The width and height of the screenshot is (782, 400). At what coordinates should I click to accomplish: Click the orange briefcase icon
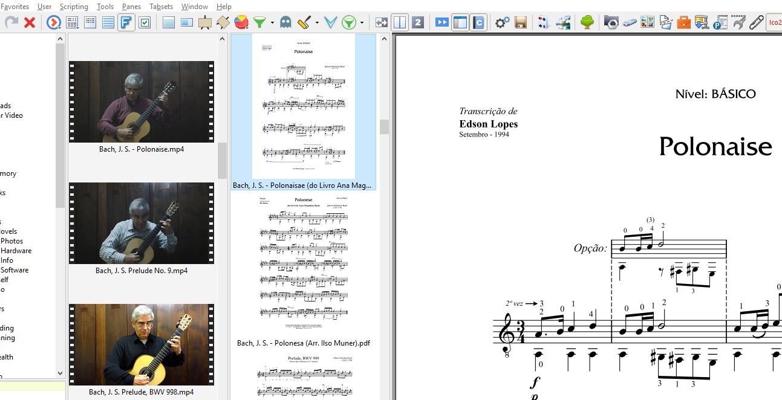pos(683,23)
